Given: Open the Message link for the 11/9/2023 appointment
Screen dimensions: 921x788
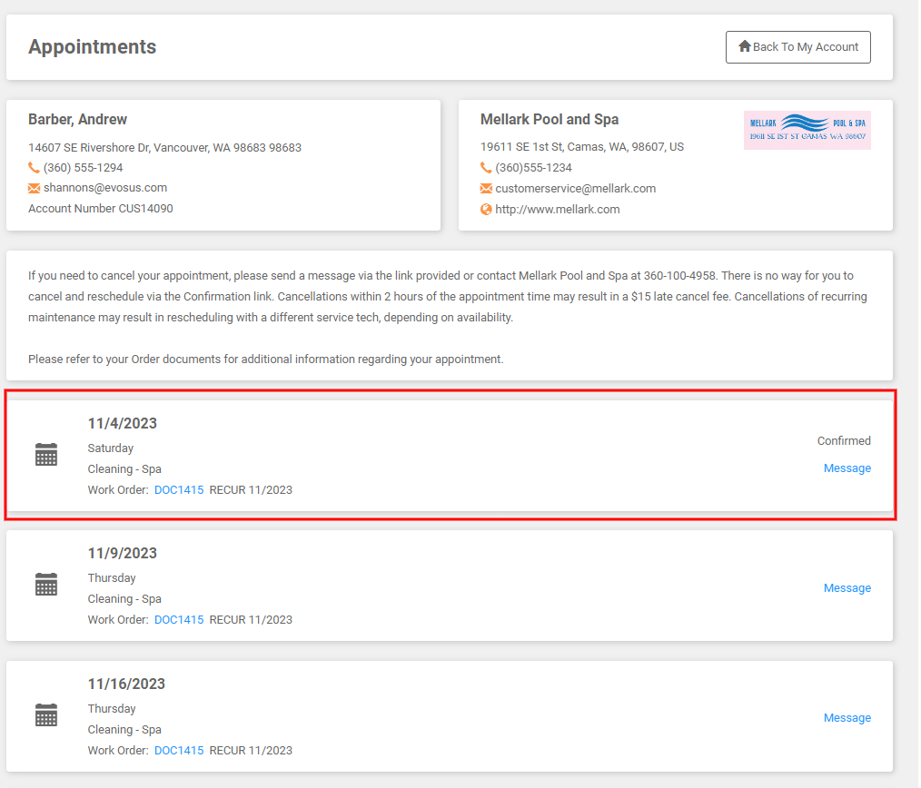Looking at the screenshot, I should [847, 587].
